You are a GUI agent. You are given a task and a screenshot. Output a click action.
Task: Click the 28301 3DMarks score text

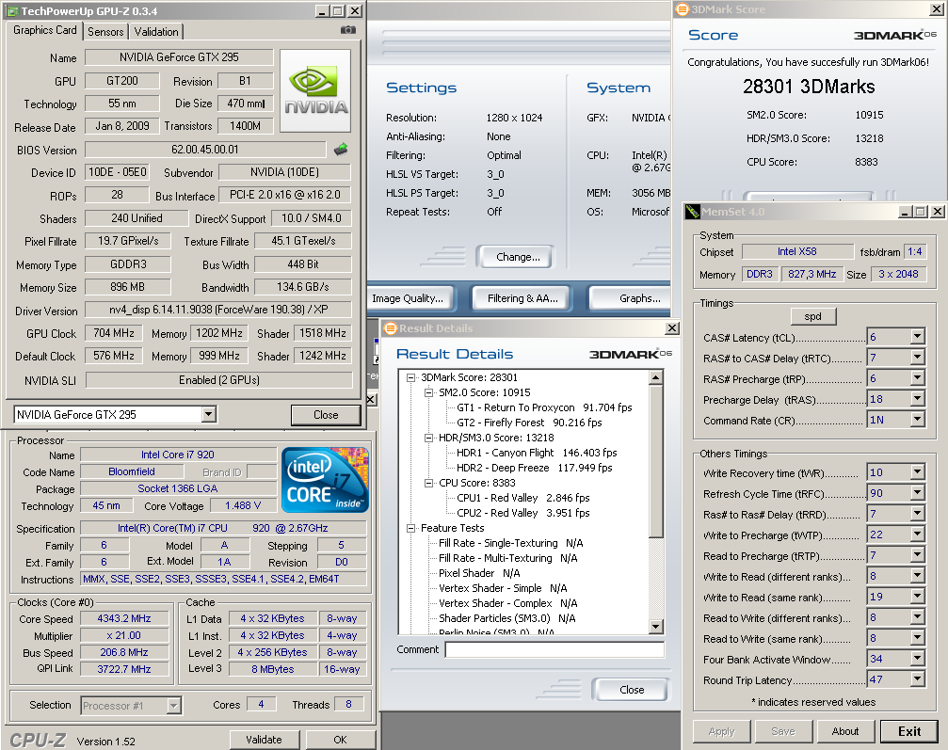[x=809, y=87]
